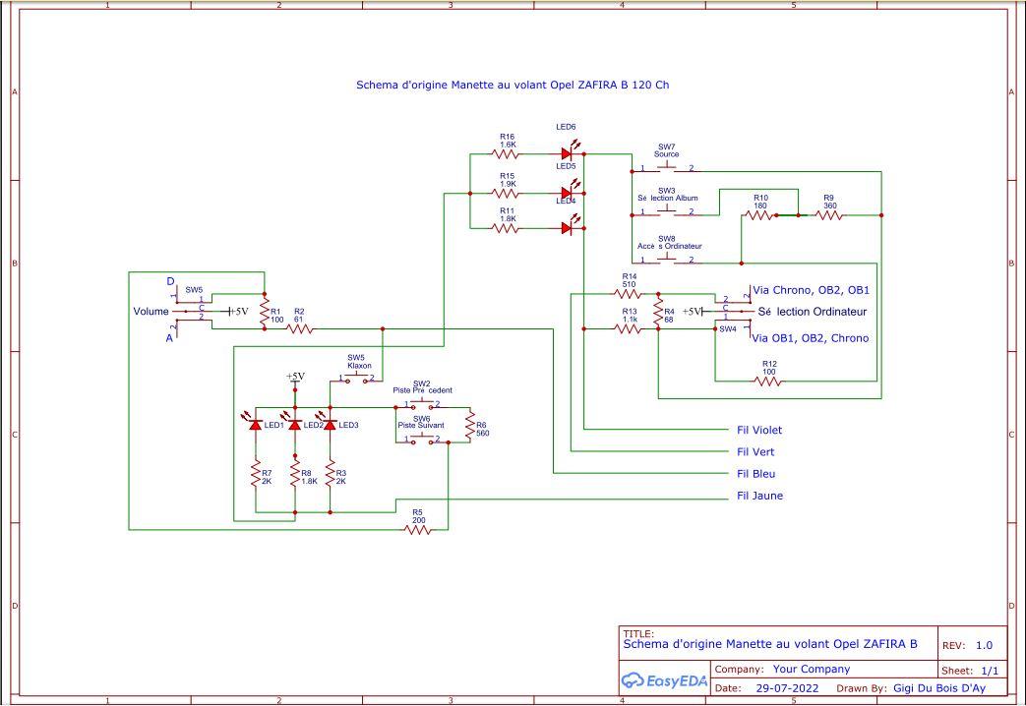Select the R16 1.6K resistor symbol

pyautogui.click(x=506, y=154)
